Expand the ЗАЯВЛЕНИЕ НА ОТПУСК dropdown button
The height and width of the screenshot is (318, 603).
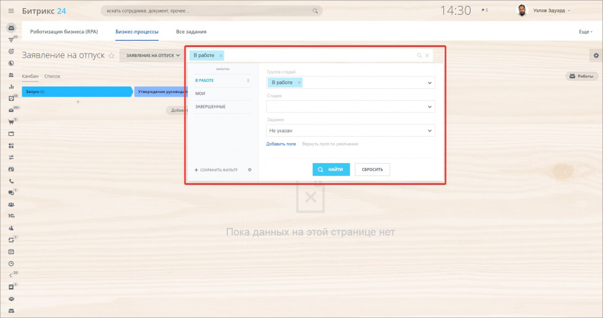153,55
